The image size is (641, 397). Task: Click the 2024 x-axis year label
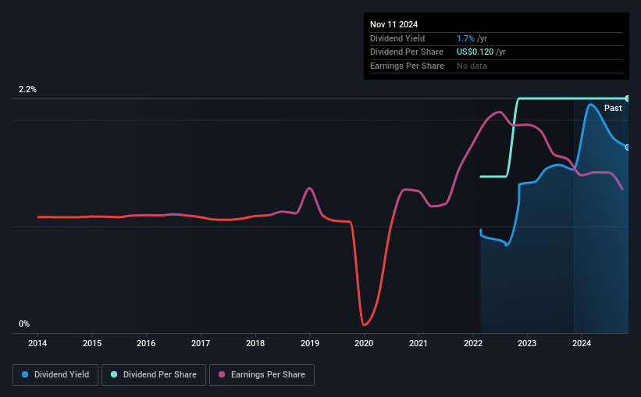(x=582, y=343)
